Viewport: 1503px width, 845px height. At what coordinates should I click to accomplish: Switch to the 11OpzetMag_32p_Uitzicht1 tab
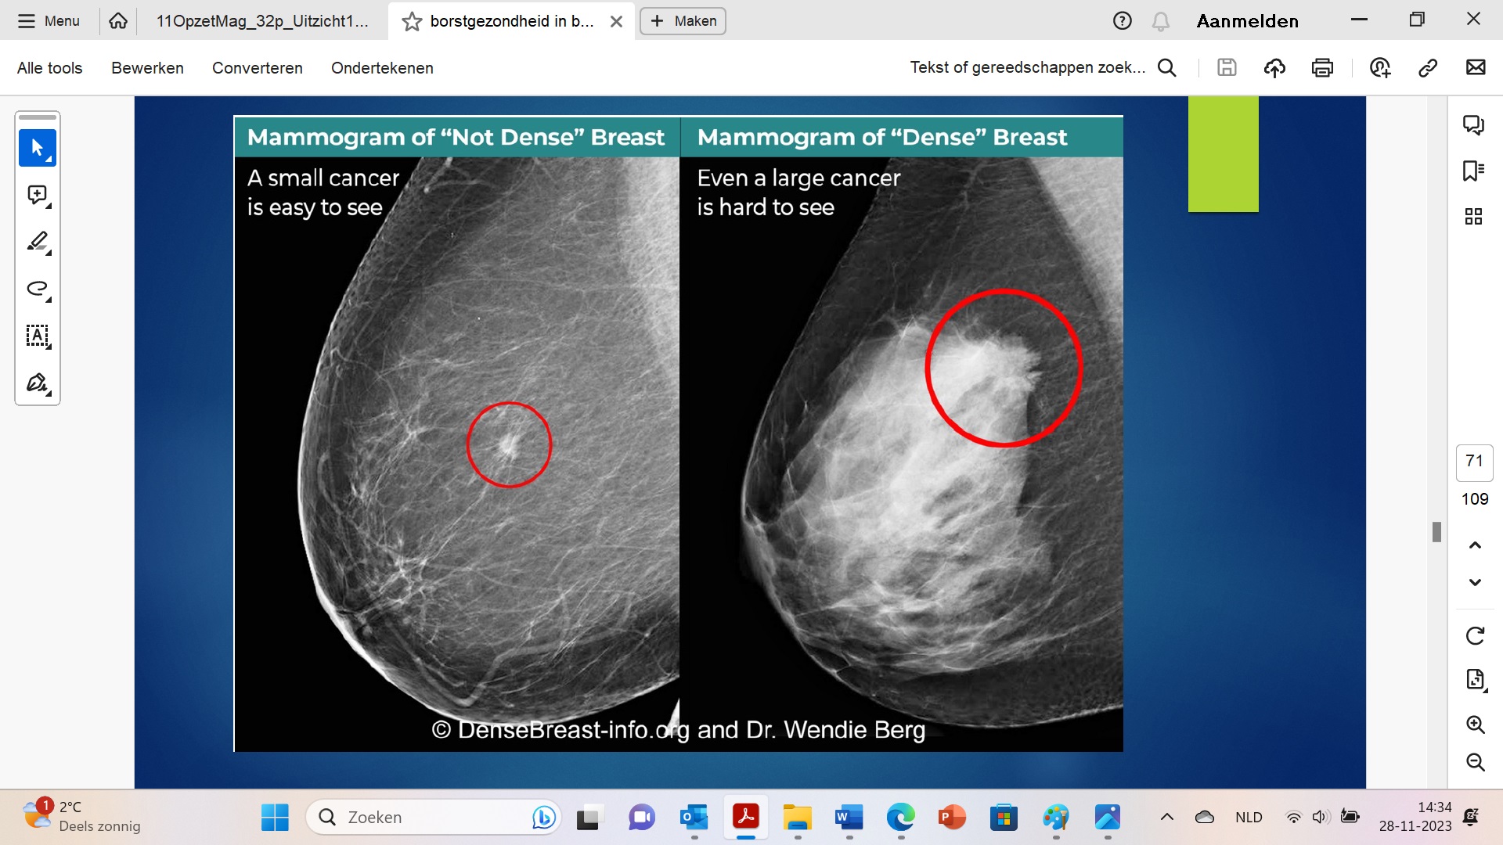pyautogui.click(x=261, y=21)
